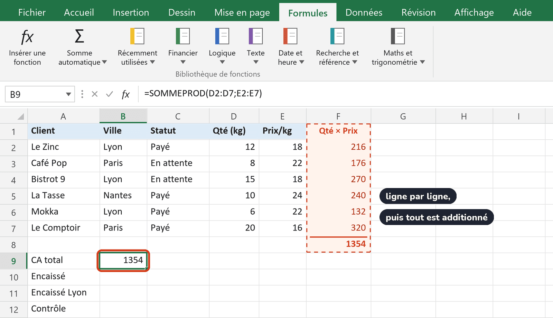Open Recherche et référence functions icon
Viewport: 553px width, 318px height.
[337, 36]
